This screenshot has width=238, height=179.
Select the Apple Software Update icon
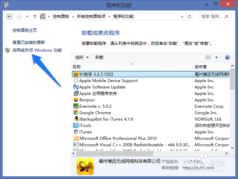(76, 87)
